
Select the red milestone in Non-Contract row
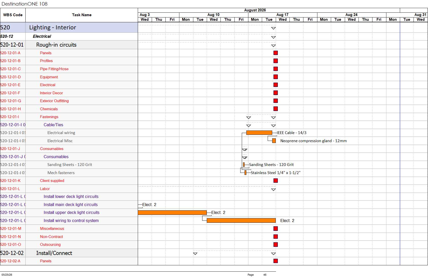coord(276,237)
